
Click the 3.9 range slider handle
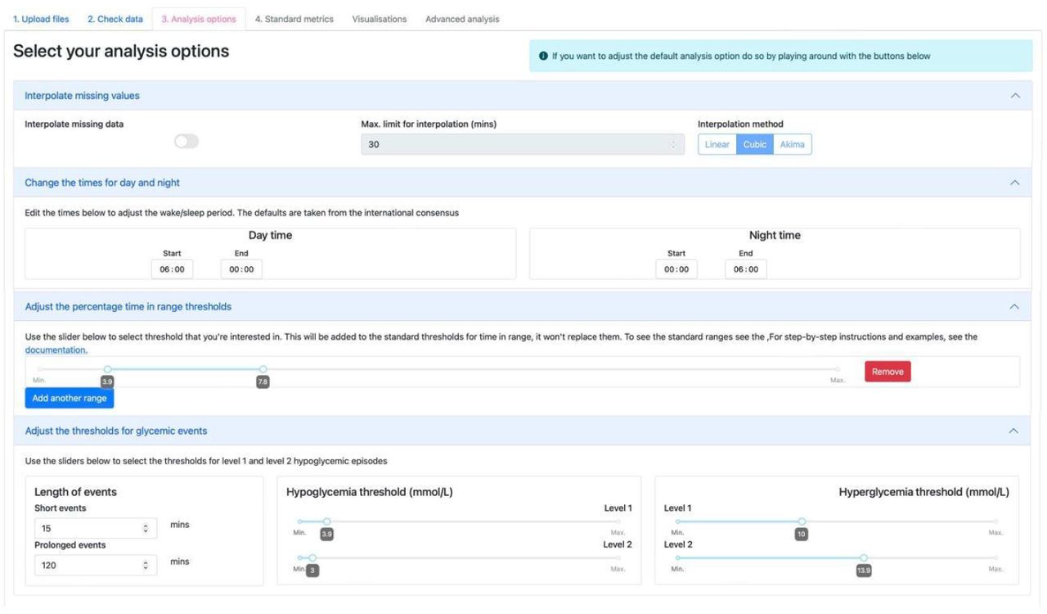click(x=107, y=370)
